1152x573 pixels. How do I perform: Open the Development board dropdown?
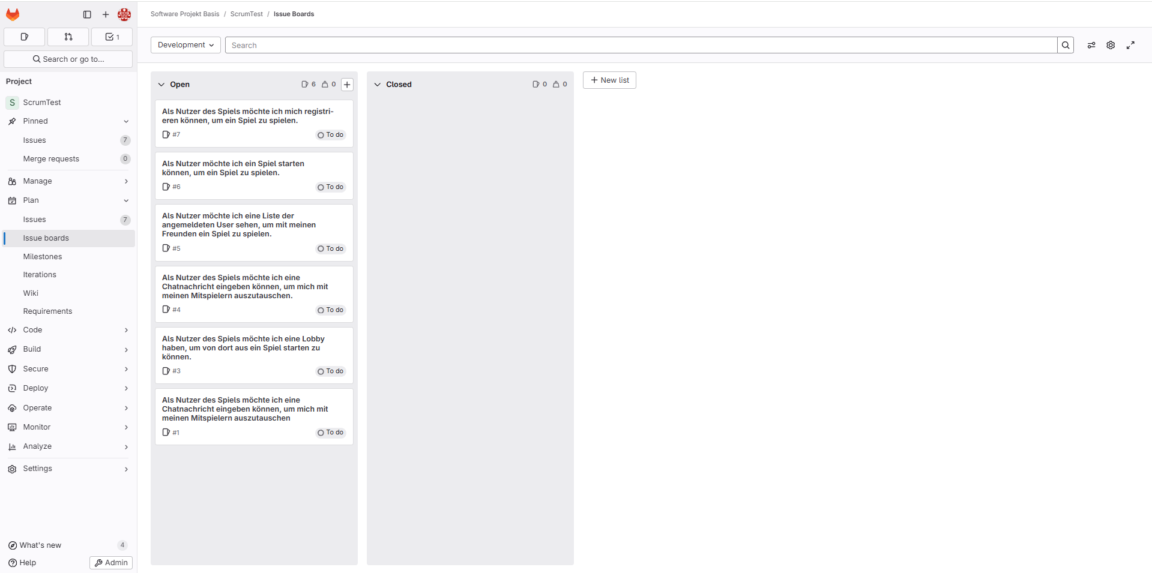click(x=185, y=45)
